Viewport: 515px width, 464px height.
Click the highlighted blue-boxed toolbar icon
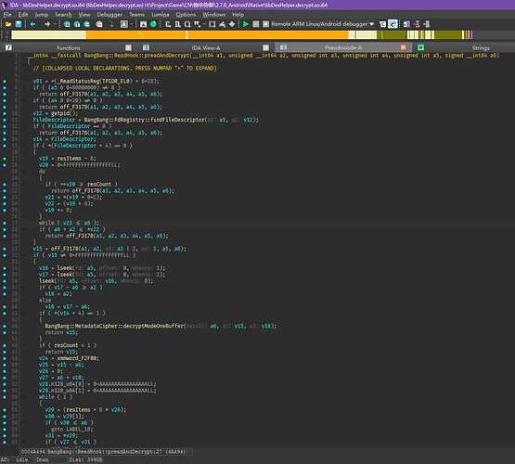click(393, 24)
